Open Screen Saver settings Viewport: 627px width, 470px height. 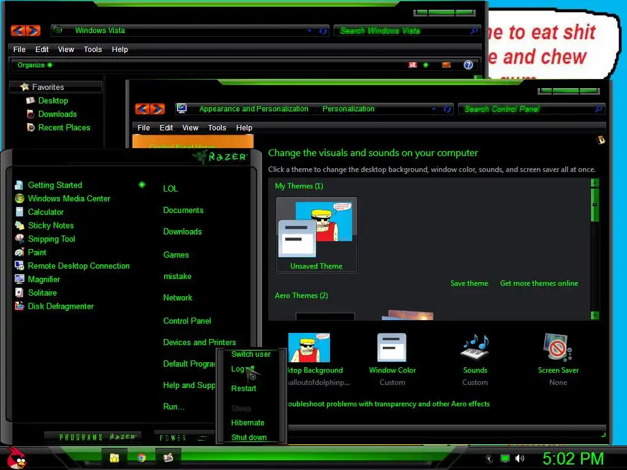tap(558, 348)
